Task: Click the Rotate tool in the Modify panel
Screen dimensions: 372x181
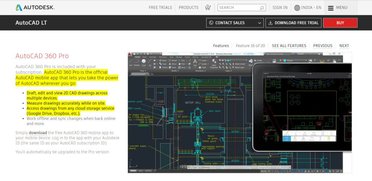Action: pyautogui.click(x=173, y=60)
